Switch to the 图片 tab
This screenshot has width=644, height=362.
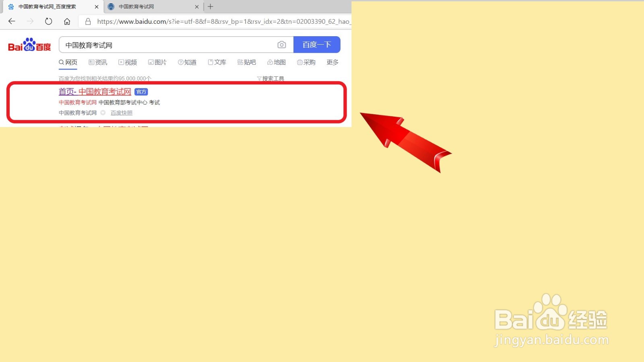click(x=157, y=62)
